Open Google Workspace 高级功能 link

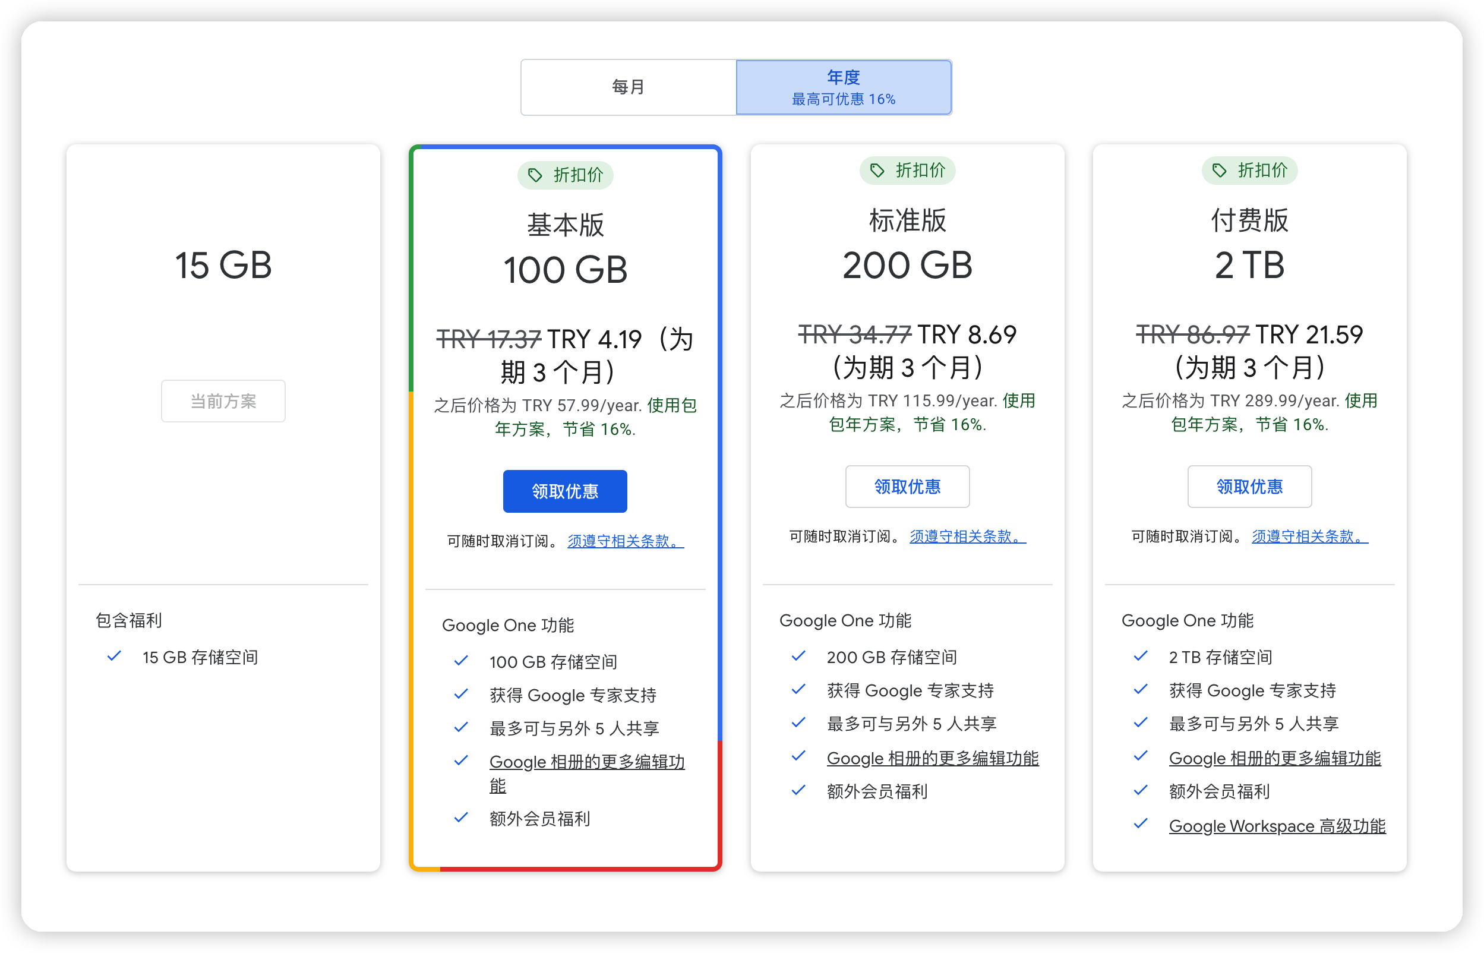tap(1277, 825)
